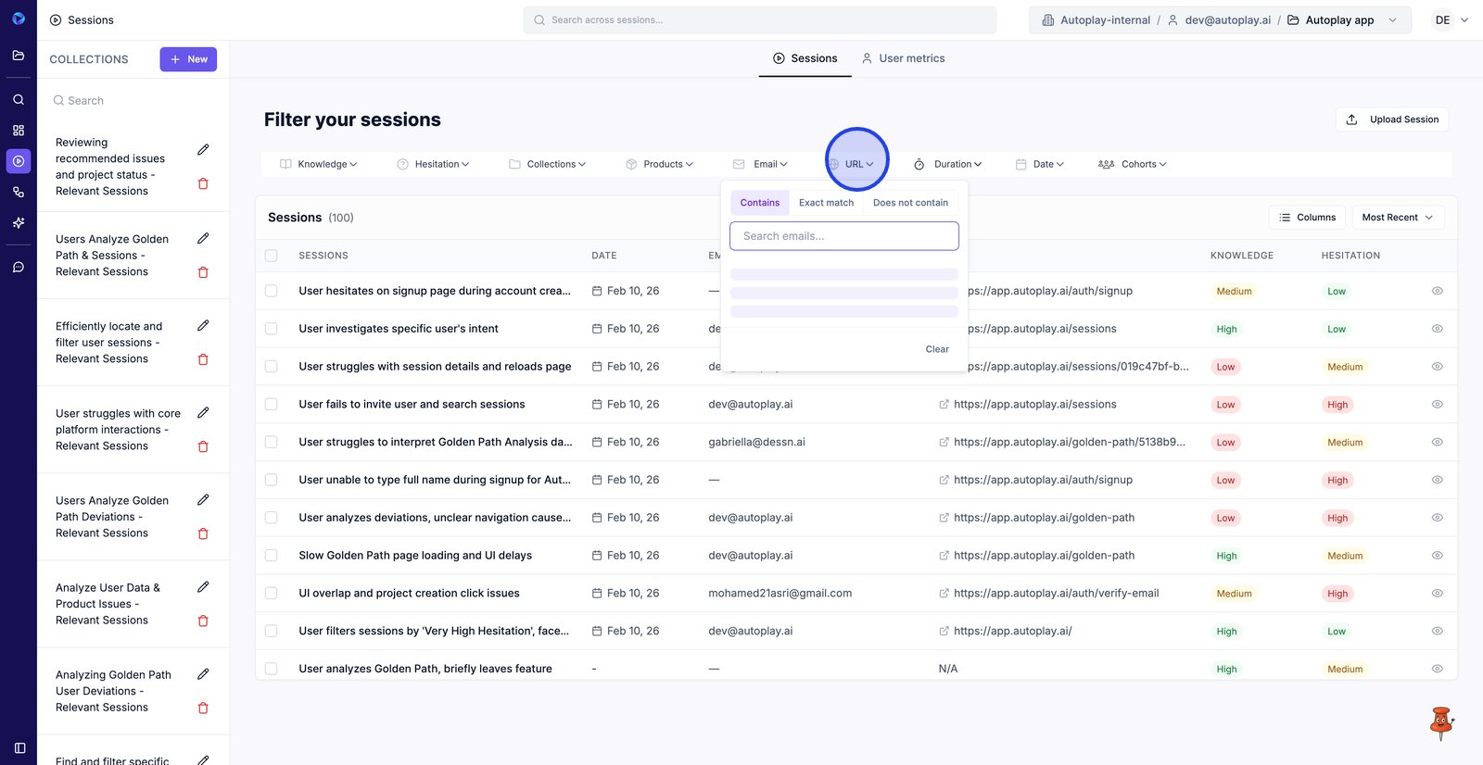1483x765 pixels.
Task: Open the dashboard grid icon in sidebar
Action: [19, 131]
